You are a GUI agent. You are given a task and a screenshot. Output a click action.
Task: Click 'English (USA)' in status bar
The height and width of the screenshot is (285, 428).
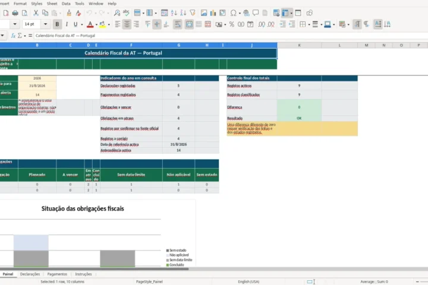(248, 281)
